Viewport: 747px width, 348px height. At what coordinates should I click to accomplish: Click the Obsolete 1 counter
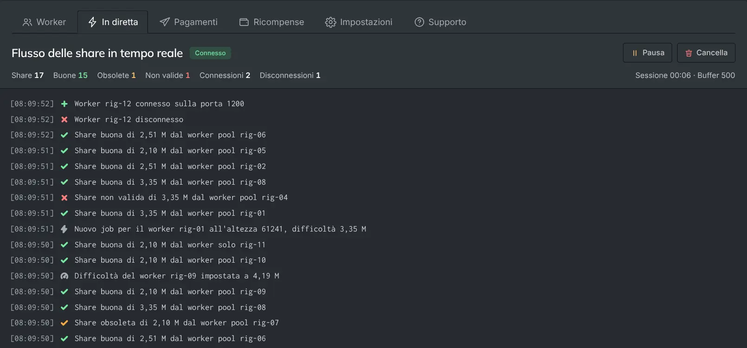tap(116, 75)
